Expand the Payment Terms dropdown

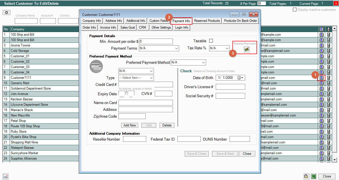[177, 48]
